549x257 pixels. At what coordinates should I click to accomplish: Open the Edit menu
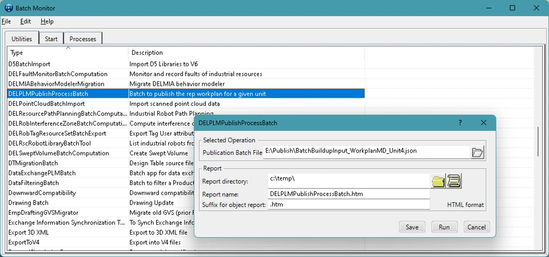[x=26, y=21]
